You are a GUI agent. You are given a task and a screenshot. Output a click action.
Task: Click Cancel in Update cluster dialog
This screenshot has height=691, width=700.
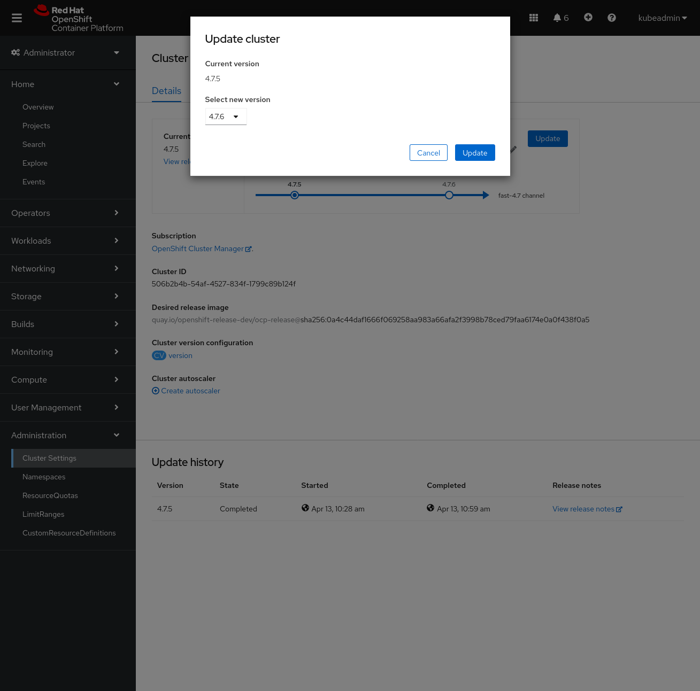click(x=428, y=153)
